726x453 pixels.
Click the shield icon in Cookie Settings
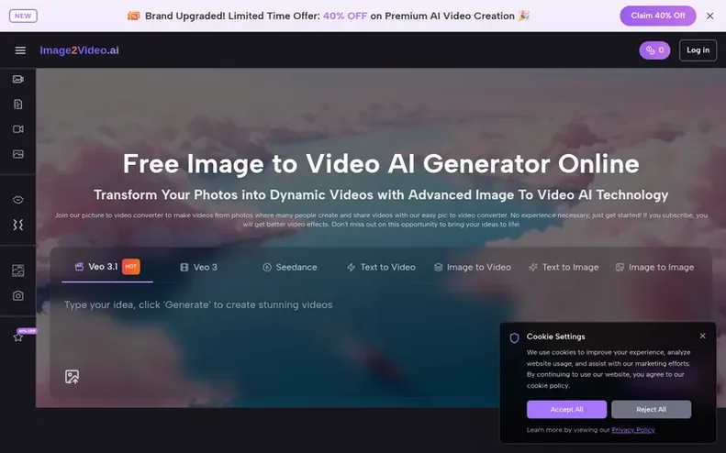click(x=514, y=337)
